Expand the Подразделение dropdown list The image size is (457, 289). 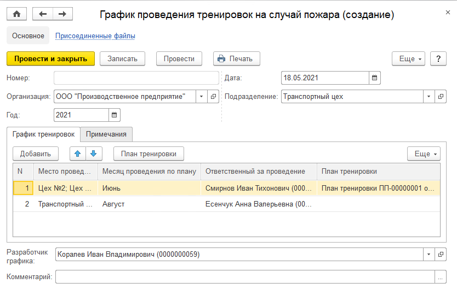[428, 97]
